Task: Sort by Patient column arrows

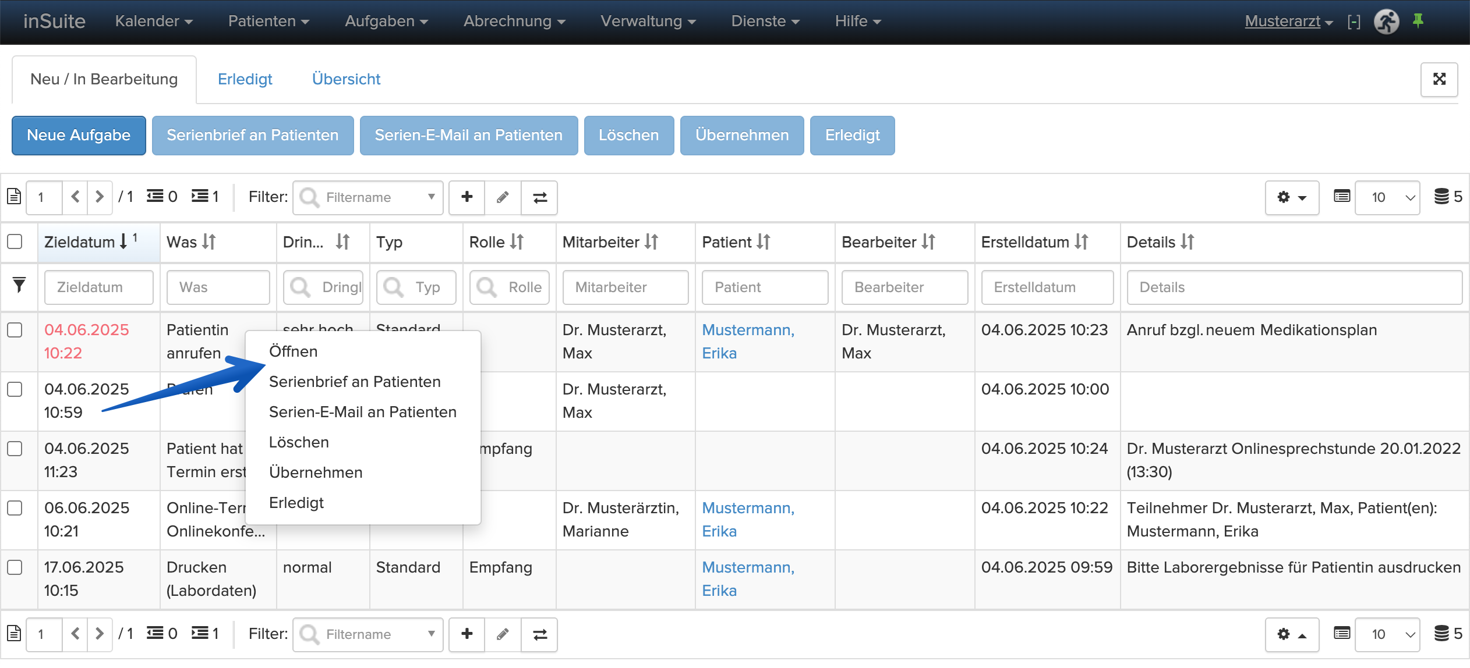Action: click(764, 242)
